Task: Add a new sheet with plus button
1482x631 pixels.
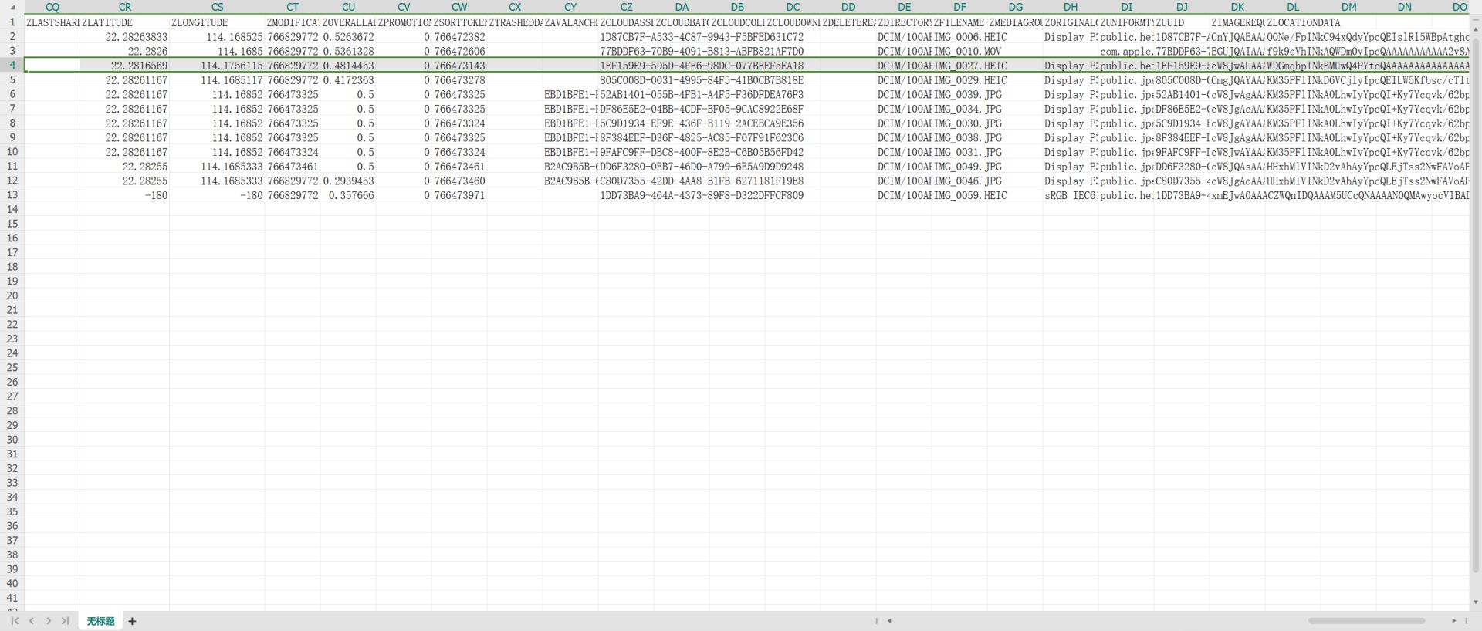Action: click(x=132, y=621)
